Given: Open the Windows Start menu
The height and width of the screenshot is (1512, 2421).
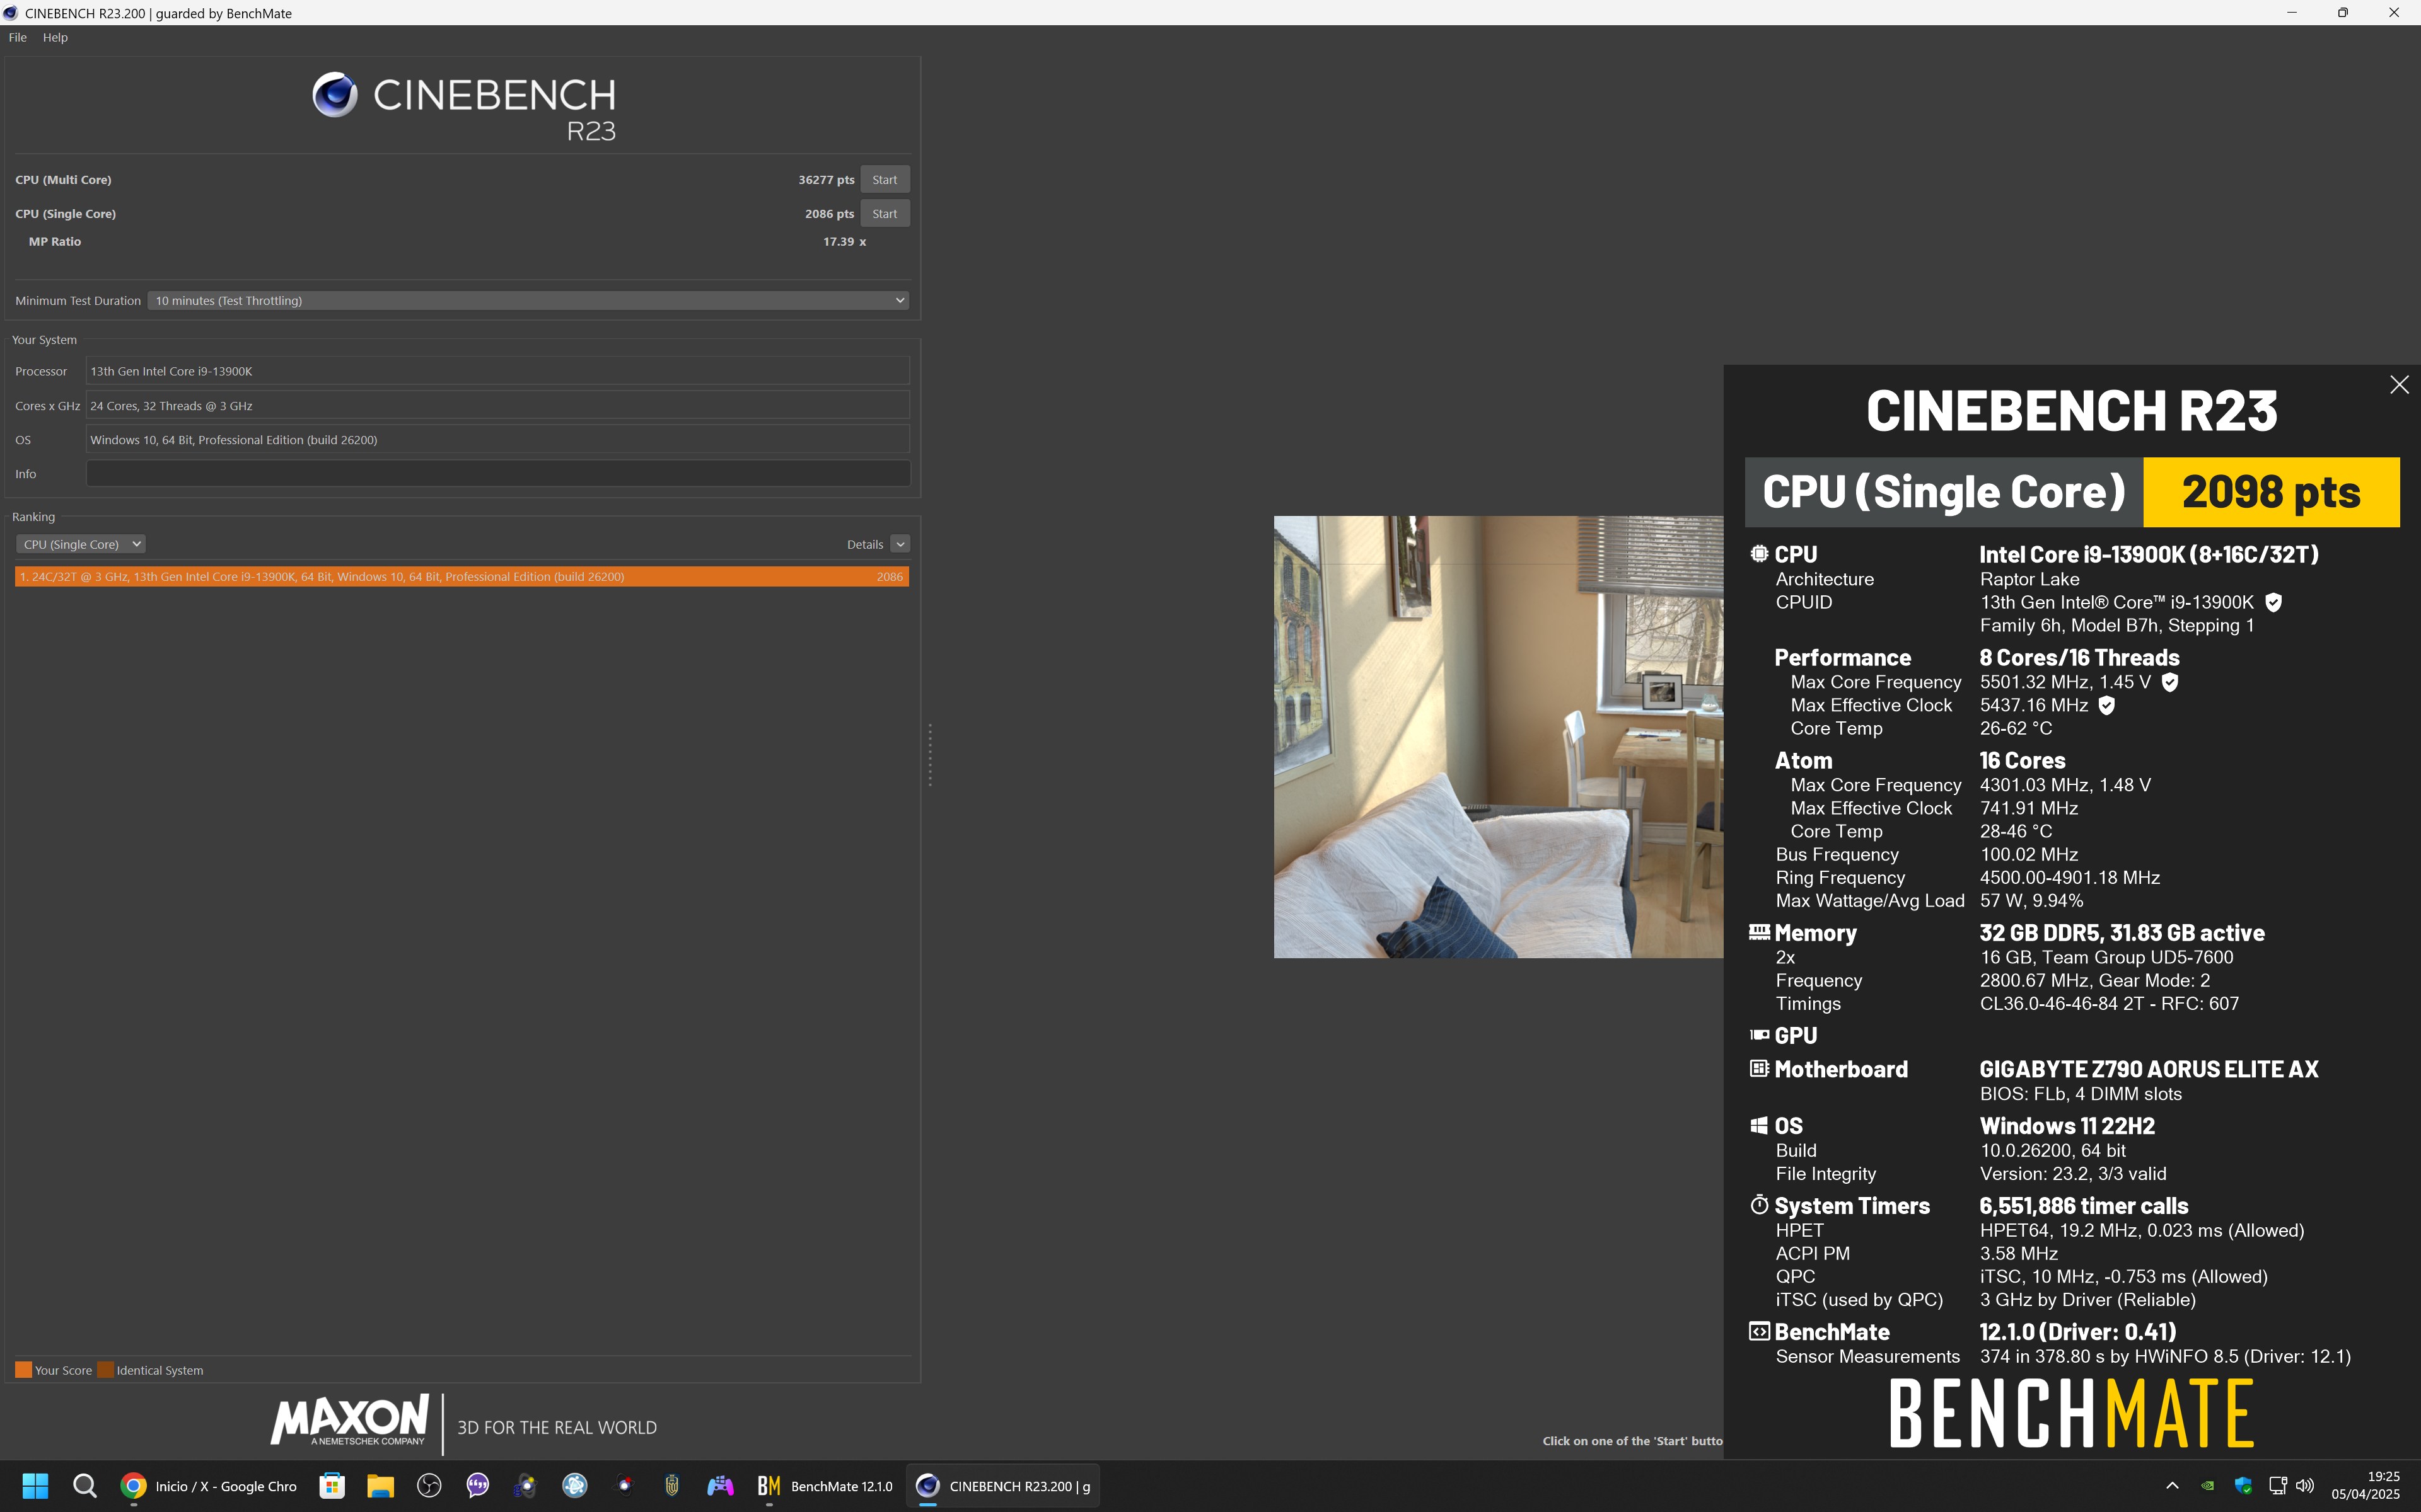Looking at the screenshot, I should click(x=35, y=1486).
